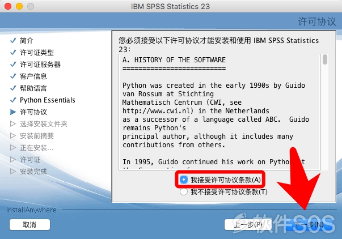Select the do not accept license terms radio (T)

coord(184,192)
